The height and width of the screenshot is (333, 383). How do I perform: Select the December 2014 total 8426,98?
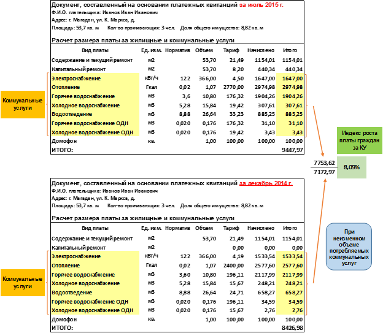tap(292, 327)
